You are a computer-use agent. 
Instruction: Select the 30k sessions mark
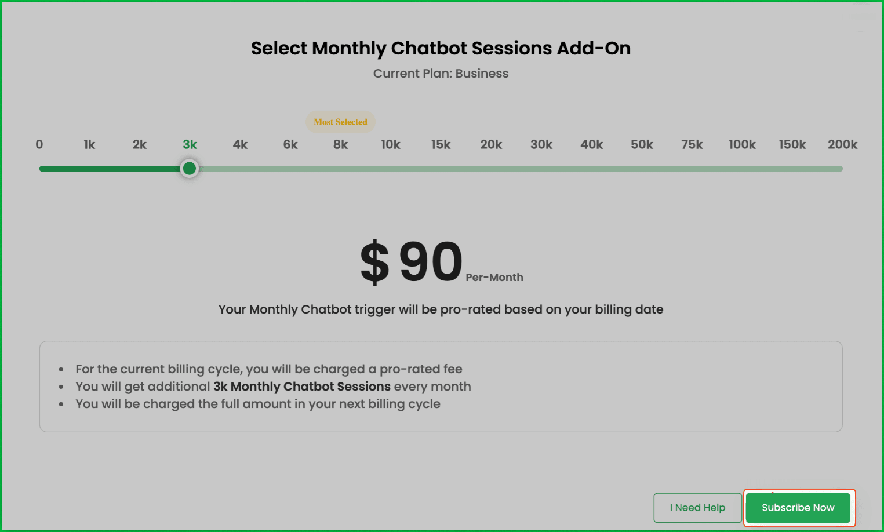point(541,144)
